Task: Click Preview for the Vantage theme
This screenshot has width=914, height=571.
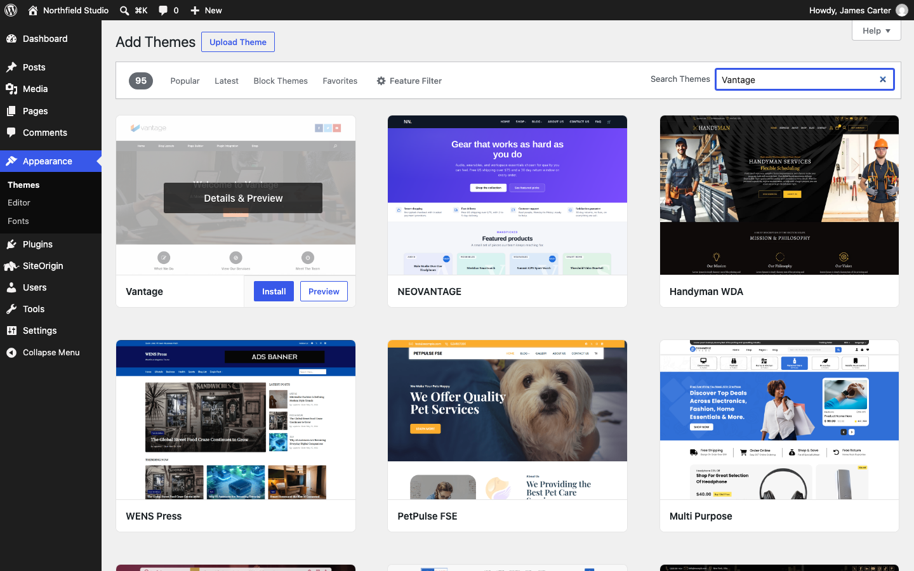Action: click(324, 291)
